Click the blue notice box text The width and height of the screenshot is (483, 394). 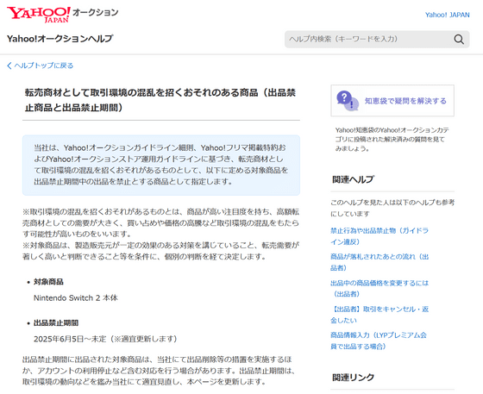coord(160,165)
